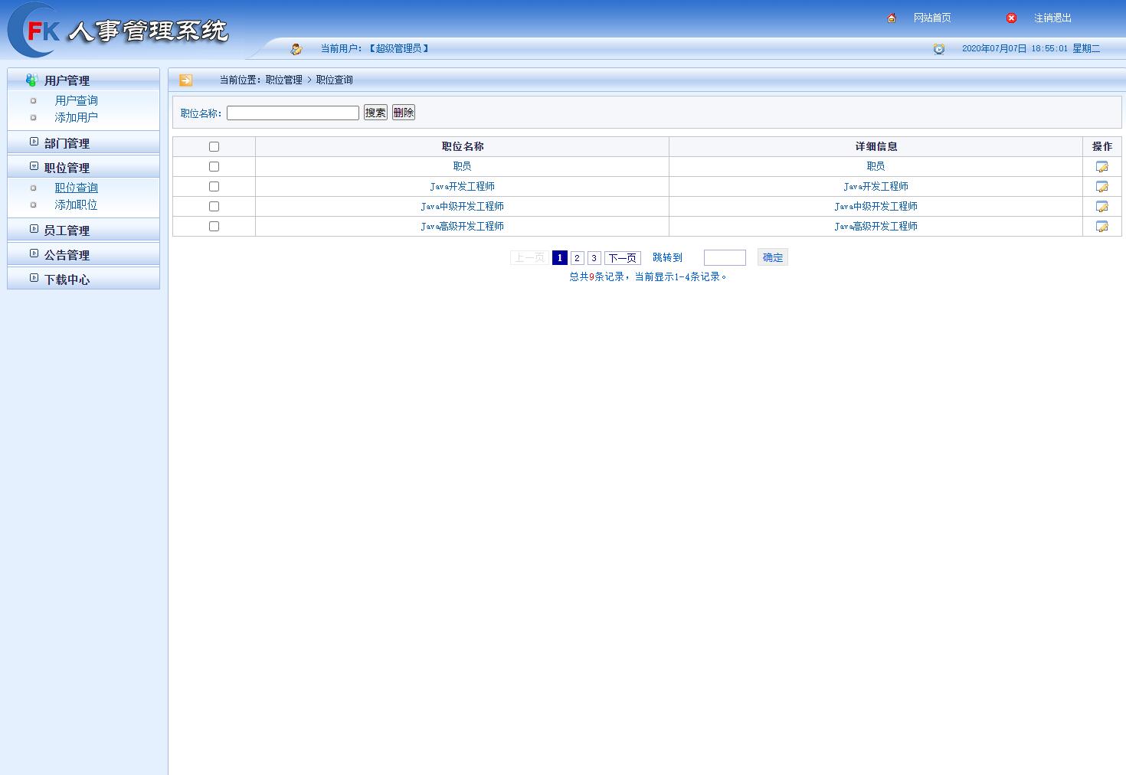1126x775 pixels.
Task: Select the select-all checkbox in the table header
Action: tap(214, 146)
